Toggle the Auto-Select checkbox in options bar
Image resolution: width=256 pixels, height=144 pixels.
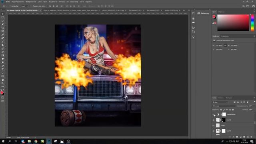click(x=10, y=6)
